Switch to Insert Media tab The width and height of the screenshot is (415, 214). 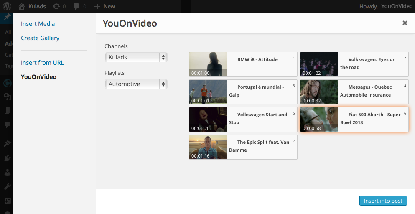(38, 23)
